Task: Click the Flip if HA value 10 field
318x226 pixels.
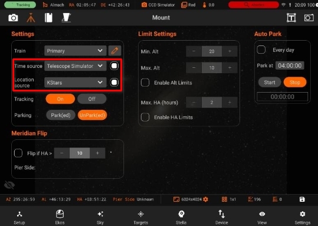Action: (x=80, y=153)
